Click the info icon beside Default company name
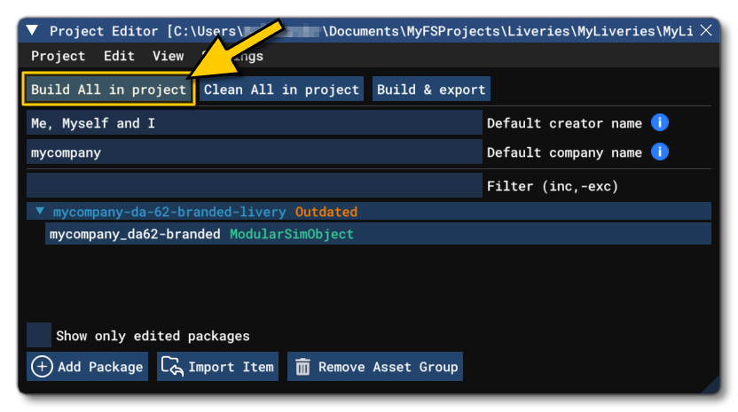This screenshot has height=412, width=738. [659, 152]
